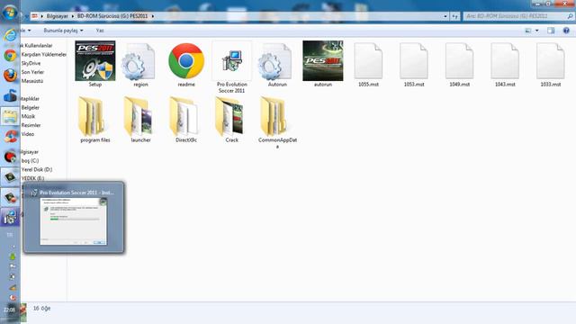The height and width of the screenshot is (324, 576).
Task: Open Müzik library
Action: pos(28,116)
